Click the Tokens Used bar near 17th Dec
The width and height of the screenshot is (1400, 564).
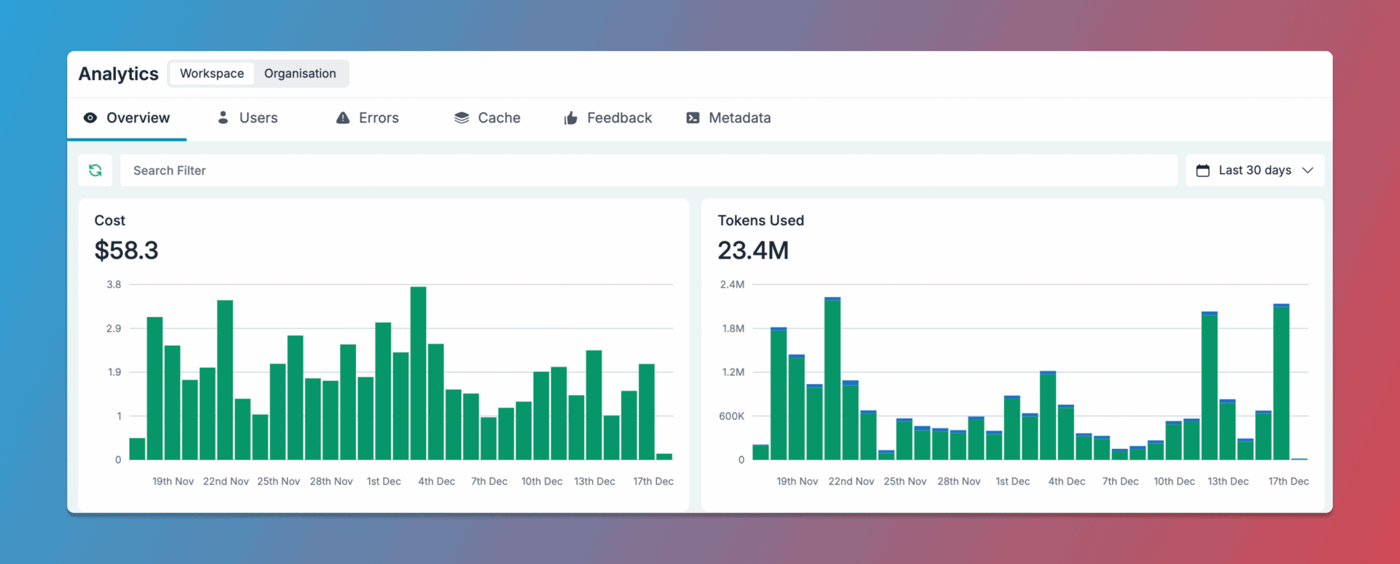[x=1281, y=382]
